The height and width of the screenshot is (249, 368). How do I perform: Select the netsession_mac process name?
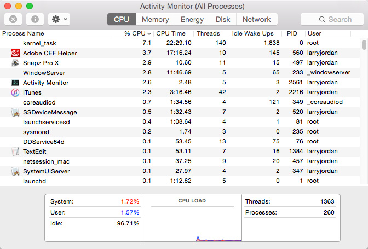click(46, 161)
